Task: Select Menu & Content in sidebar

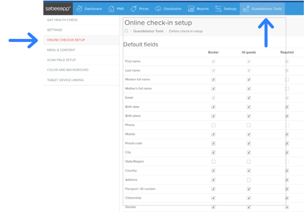Action: 61,50
